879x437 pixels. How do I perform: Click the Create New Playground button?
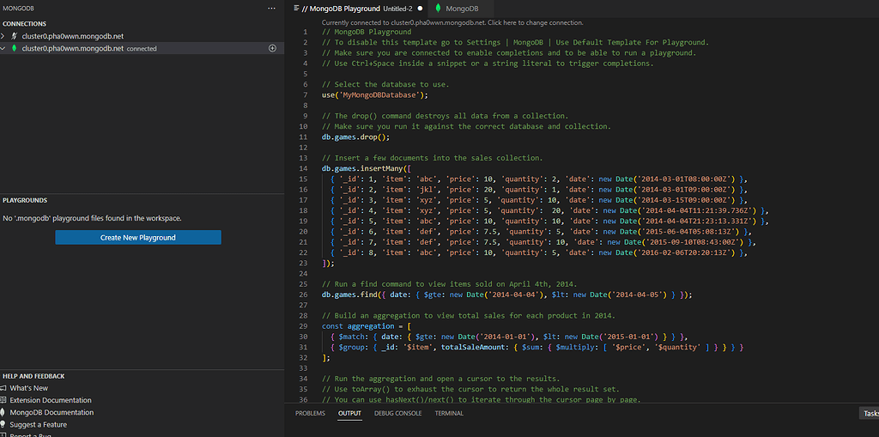138,237
